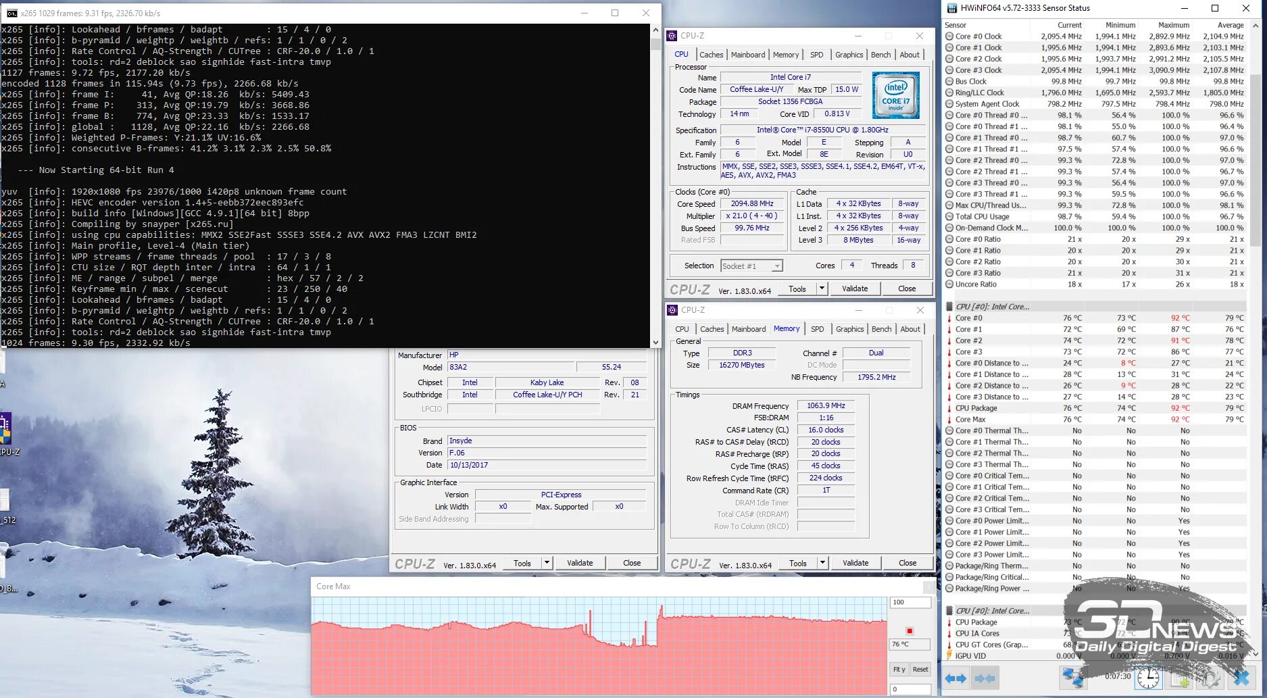1267x698 pixels.
Task: Click the scroll-up arrow of the HWiNFO sensor list
Action: (1256, 26)
